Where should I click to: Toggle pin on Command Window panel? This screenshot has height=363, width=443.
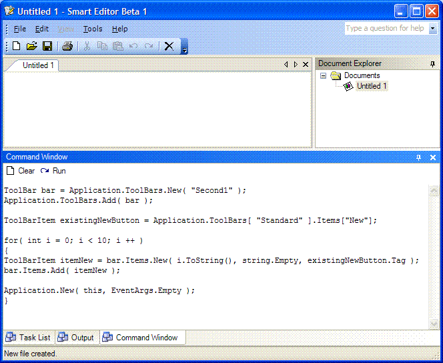pyautogui.click(x=418, y=157)
